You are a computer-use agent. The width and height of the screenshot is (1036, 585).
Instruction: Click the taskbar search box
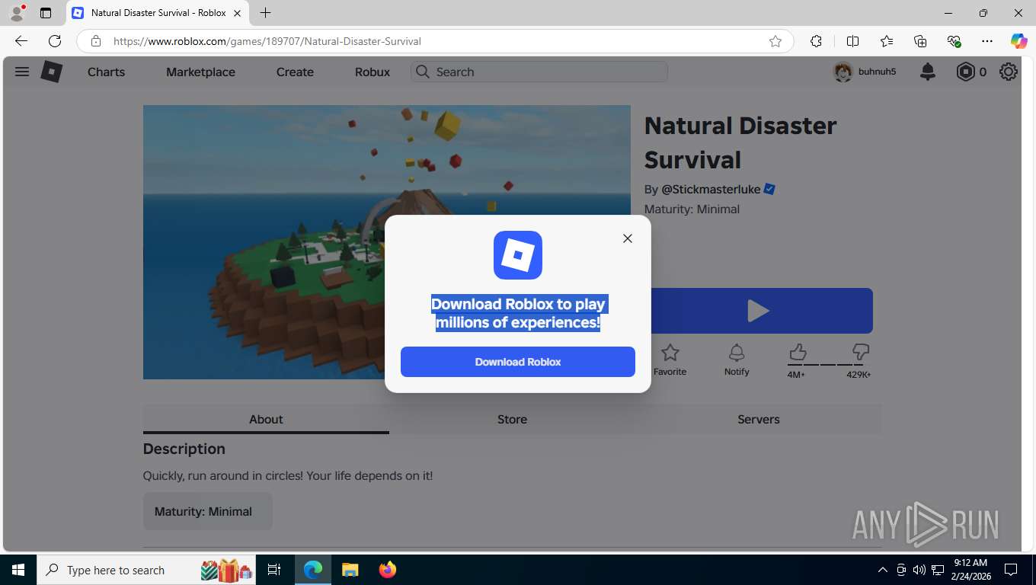point(147,570)
